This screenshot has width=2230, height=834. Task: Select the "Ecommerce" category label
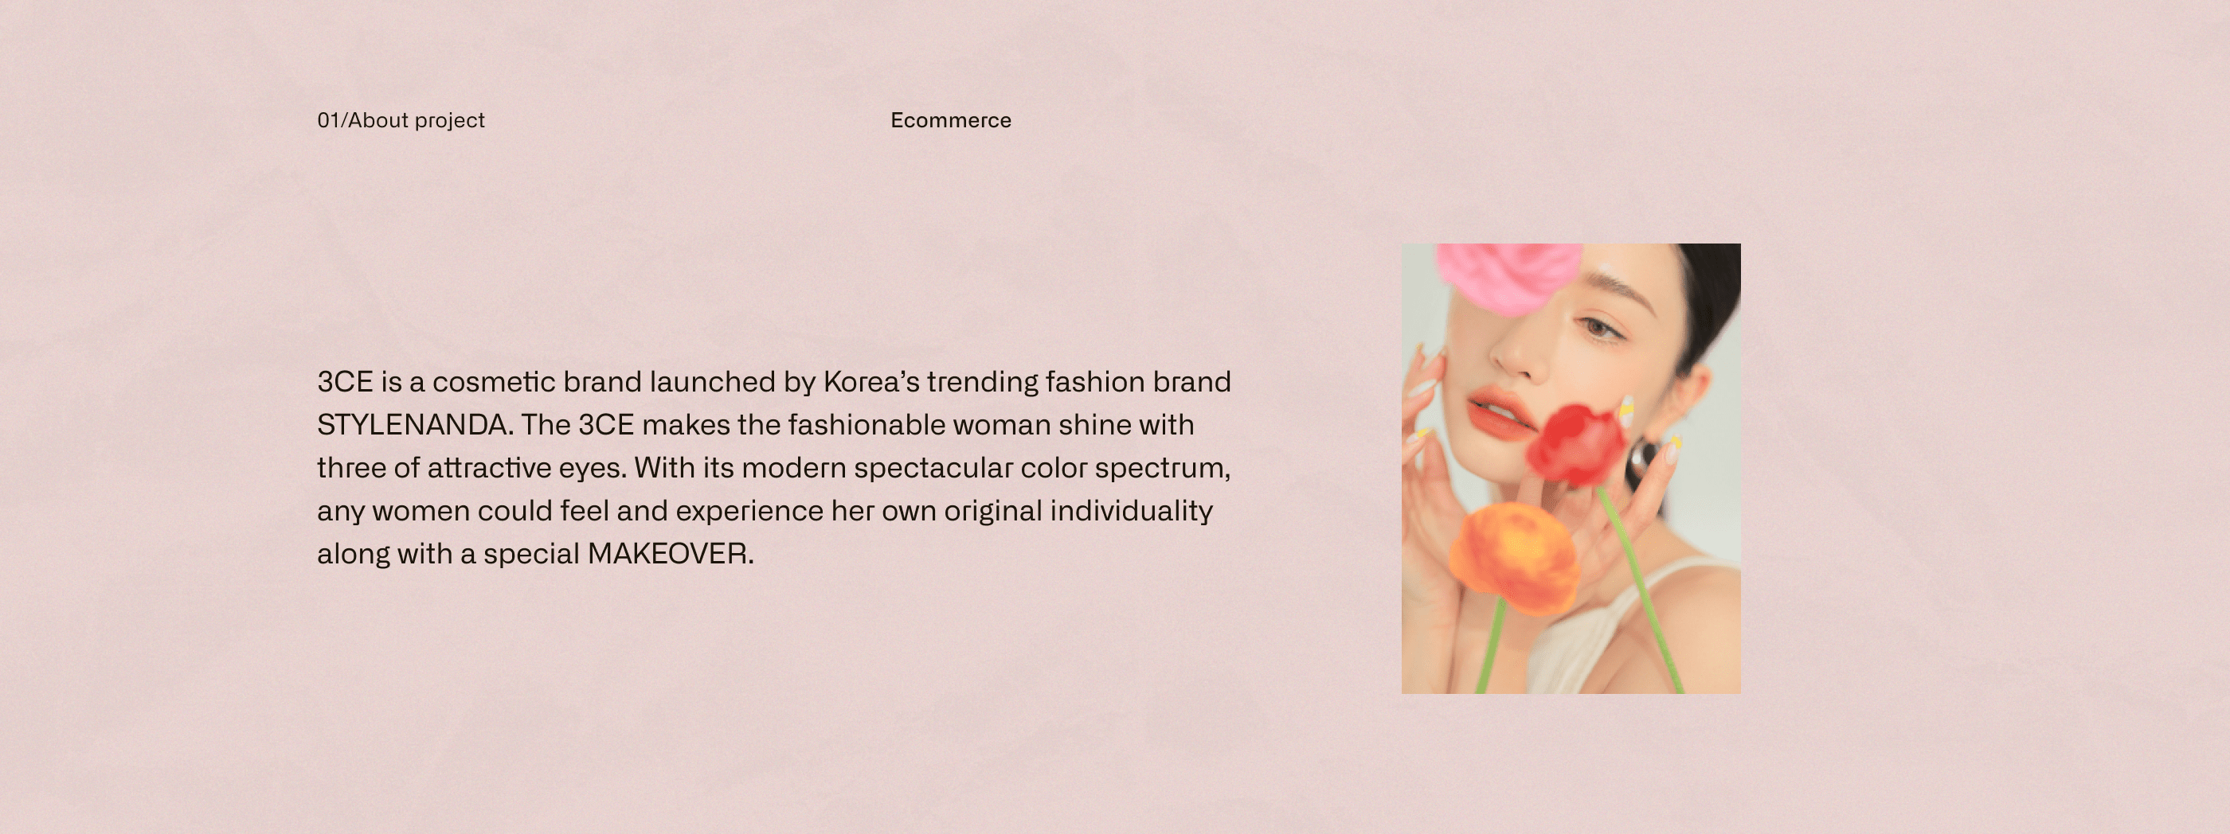click(950, 120)
